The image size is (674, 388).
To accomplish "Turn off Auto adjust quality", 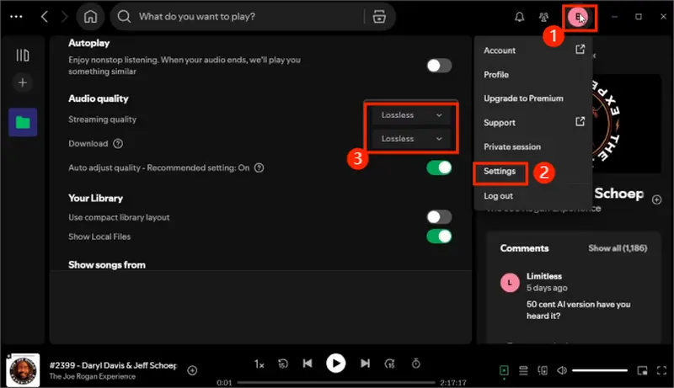I will [439, 167].
